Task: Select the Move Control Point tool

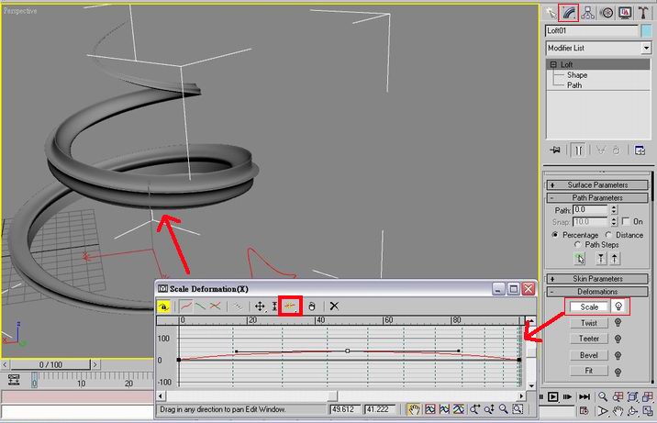Action: click(x=260, y=306)
